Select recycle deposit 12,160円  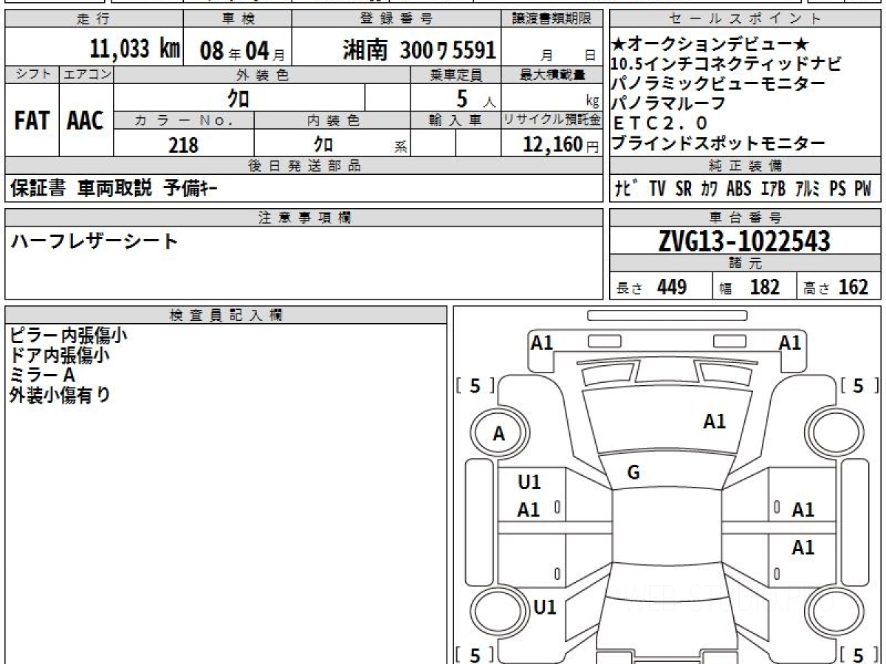click(560, 145)
